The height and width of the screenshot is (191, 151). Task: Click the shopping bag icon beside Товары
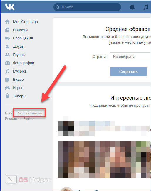coord(7,96)
